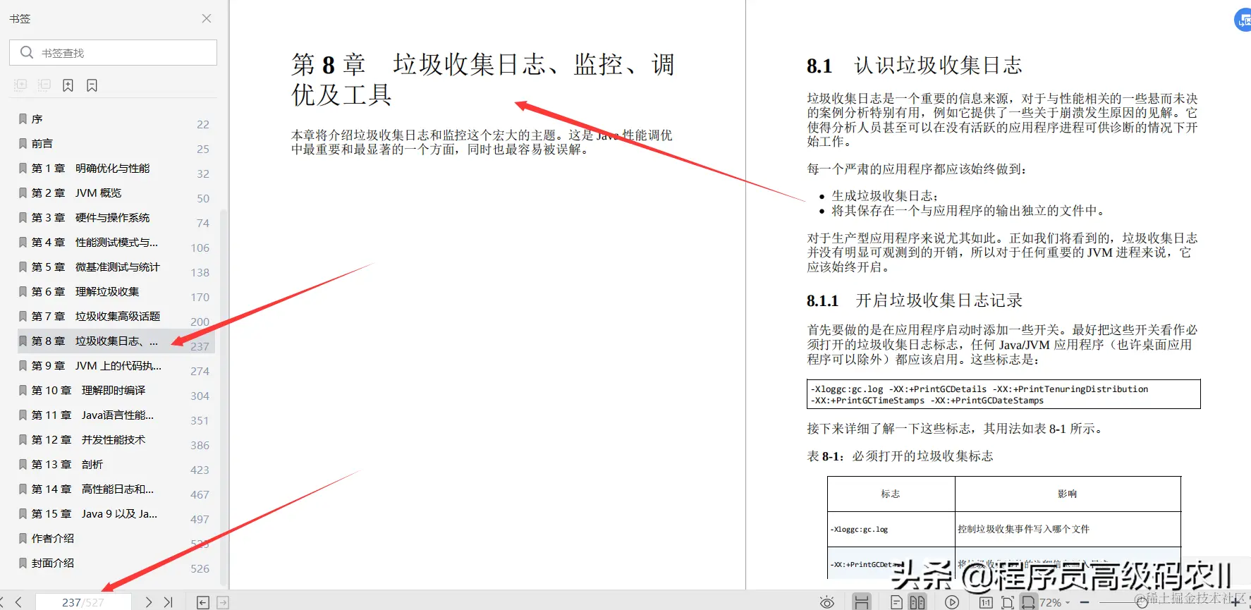The width and height of the screenshot is (1251, 610).
Task: Click the add bookmark icon
Action: pyautogui.click(x=68, y=85)
